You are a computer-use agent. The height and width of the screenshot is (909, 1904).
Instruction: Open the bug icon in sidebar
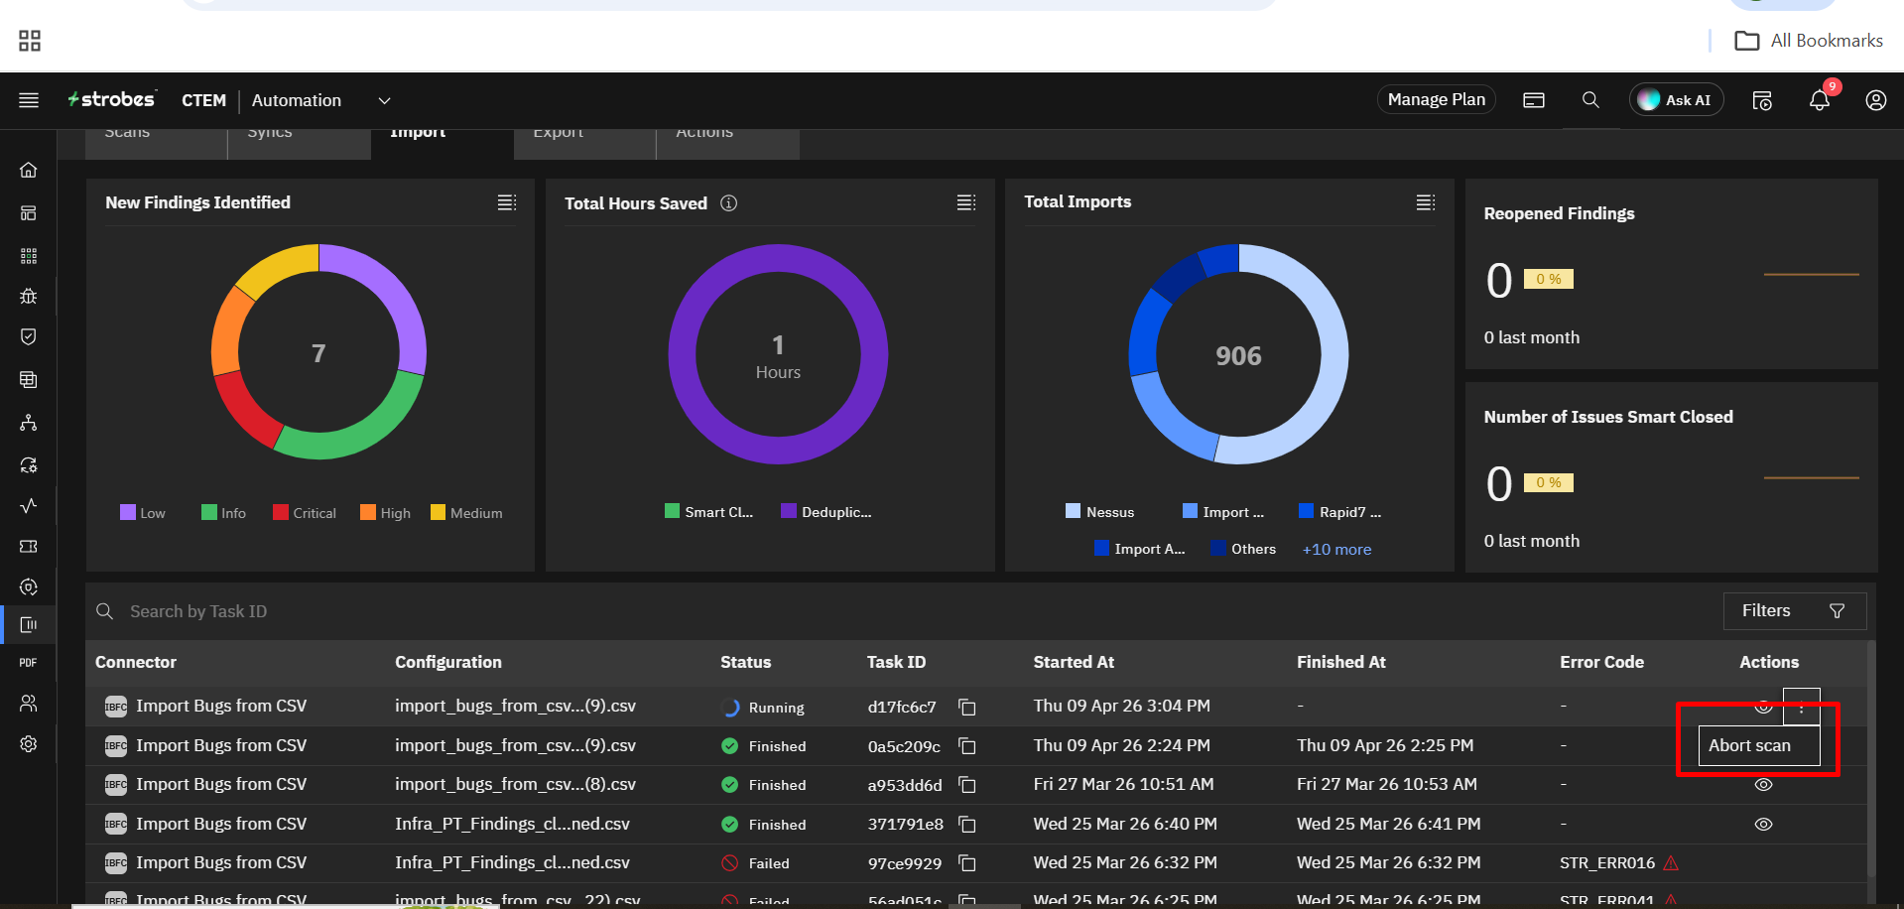[x=29, y=296]
